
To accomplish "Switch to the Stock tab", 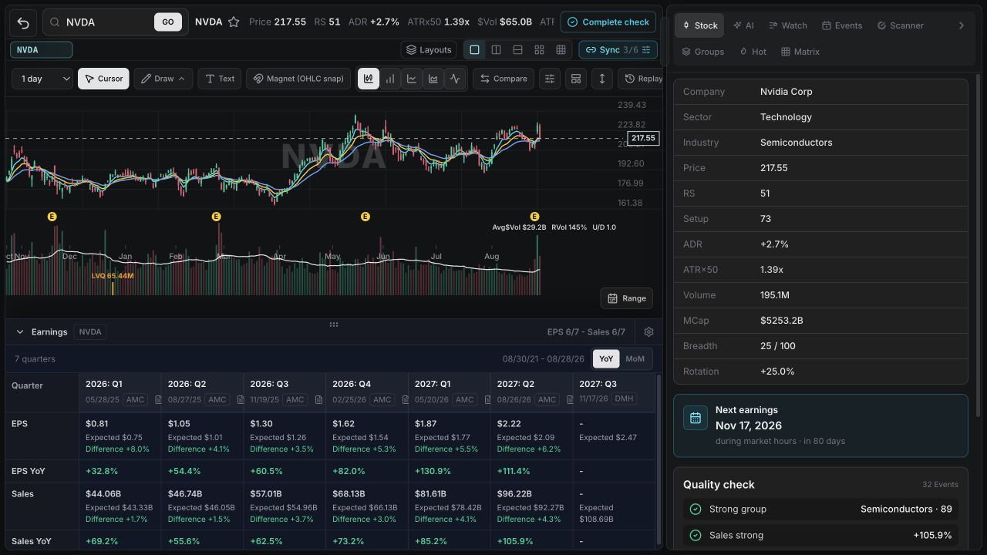I will click(699, 25).
